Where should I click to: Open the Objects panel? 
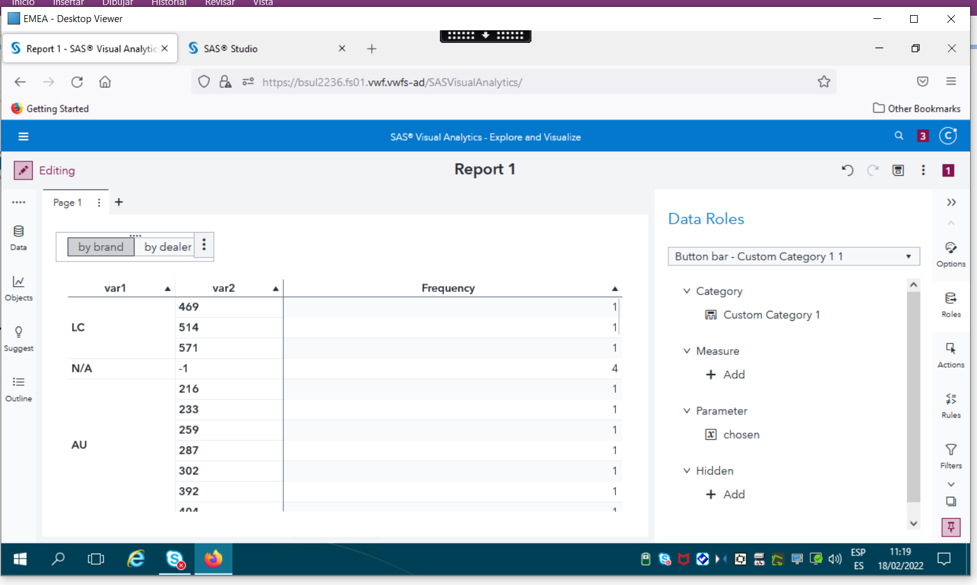point(18,289)
